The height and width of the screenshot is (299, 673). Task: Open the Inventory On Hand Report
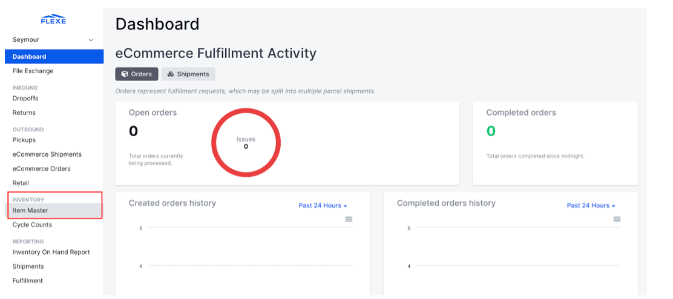(51, 252)
